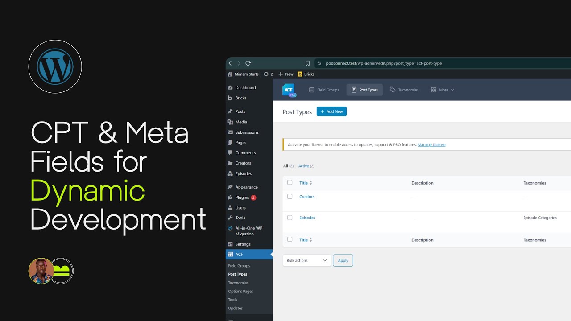Viewport: 571px width, 321px height.
Task: Click the Submissions envelope icon
Action: pyautogui.click(x=230, y=132)
